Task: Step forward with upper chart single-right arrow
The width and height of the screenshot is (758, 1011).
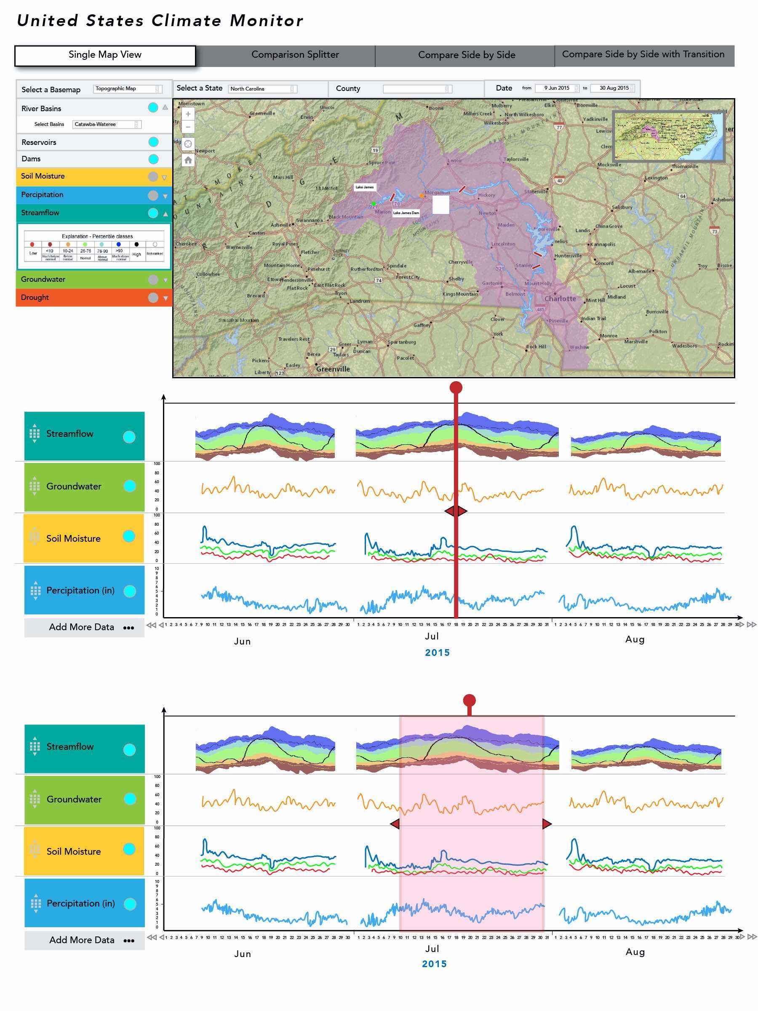Action: [742, 624]
